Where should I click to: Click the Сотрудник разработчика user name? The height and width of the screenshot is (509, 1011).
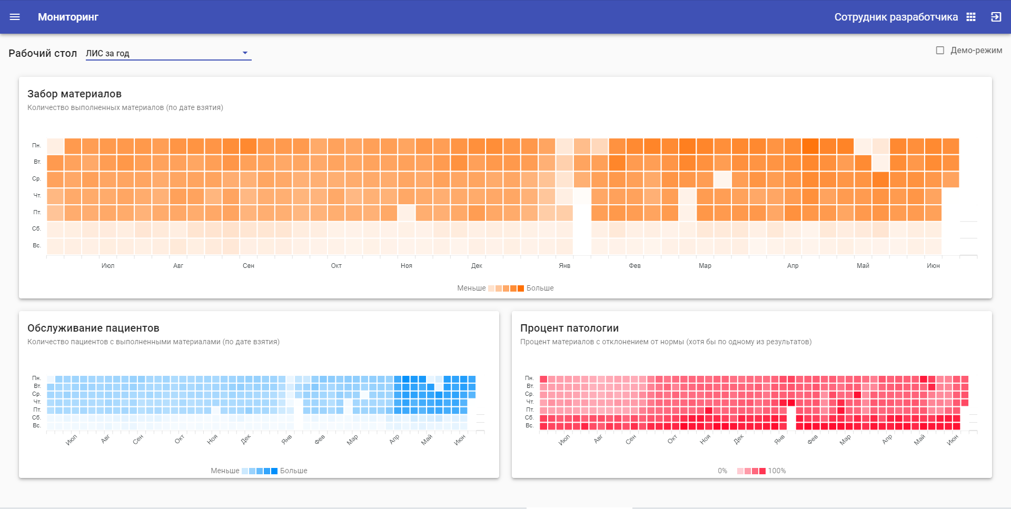coord(896,17)
